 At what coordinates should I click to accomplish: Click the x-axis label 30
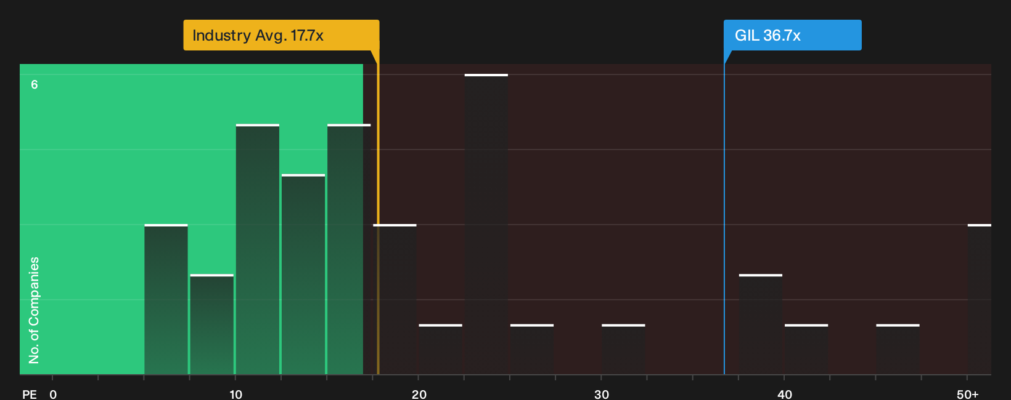[602, 394]
